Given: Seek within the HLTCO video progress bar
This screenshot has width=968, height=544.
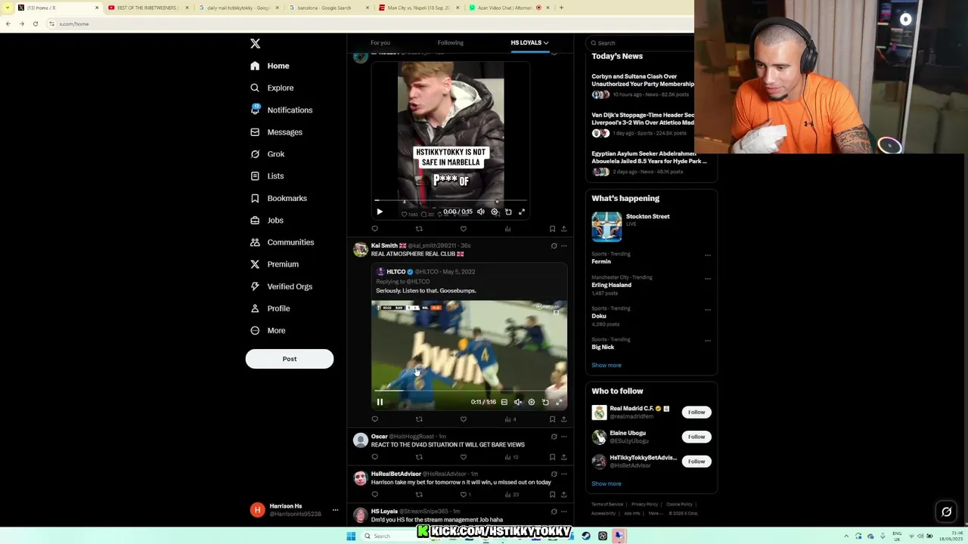Looking at the screenshot, I should (x=469, y=391).
